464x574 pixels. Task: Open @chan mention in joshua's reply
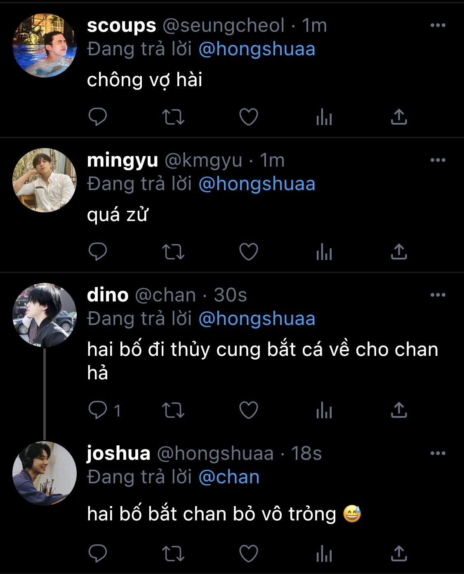click(x=229, y=477)
